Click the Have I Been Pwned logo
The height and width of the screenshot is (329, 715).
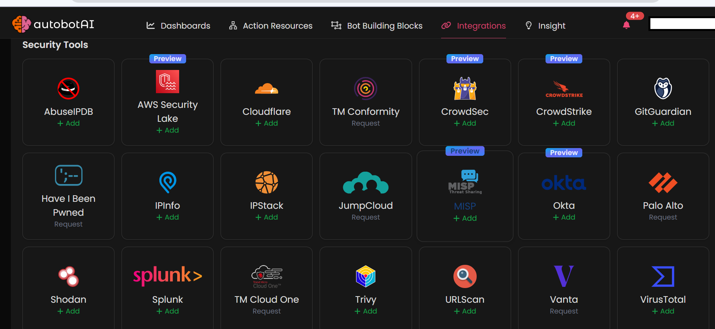[x=68, y=176]
